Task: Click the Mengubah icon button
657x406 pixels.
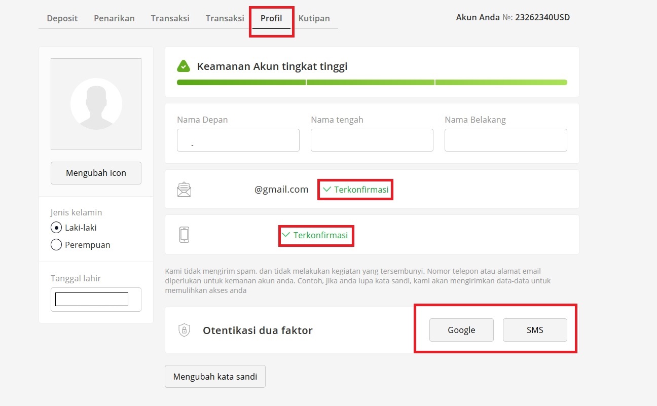Action: pos(96,173)
